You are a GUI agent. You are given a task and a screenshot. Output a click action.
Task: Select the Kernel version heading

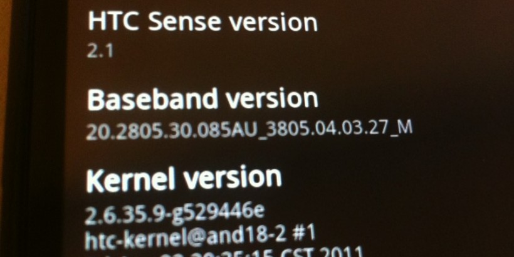pos(184,179)
